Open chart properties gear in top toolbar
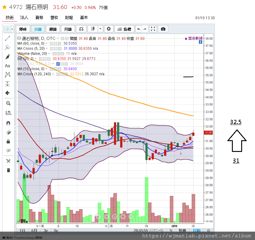 click(109, 29)
